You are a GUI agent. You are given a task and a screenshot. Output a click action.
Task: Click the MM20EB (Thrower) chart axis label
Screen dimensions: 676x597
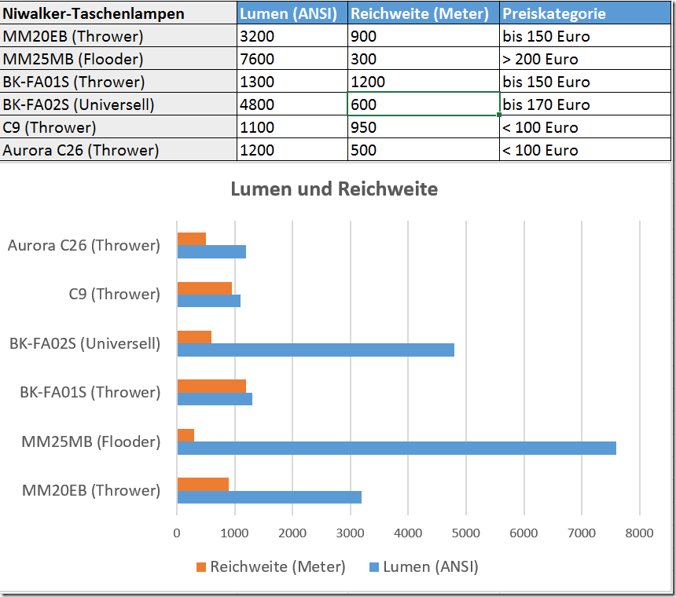(x=91, y=490)
